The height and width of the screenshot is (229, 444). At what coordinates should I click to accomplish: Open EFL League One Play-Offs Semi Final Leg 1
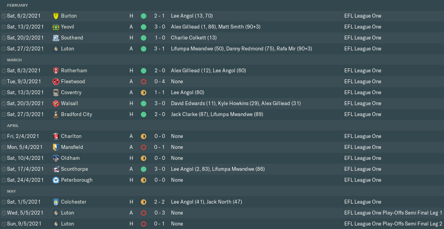click(393, 213)
